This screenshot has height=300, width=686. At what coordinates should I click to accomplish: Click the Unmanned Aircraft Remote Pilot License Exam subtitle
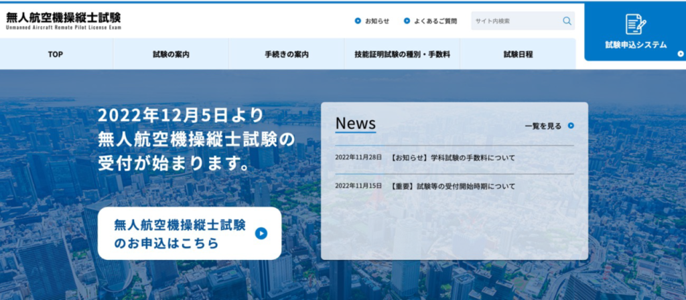coord(64,27)
